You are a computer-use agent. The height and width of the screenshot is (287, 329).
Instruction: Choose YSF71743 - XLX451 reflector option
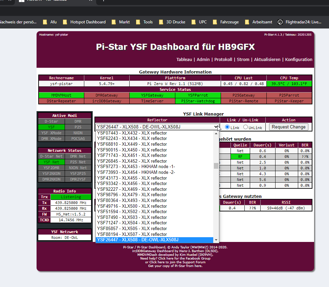pyautogui.click(x=154, y=156)
